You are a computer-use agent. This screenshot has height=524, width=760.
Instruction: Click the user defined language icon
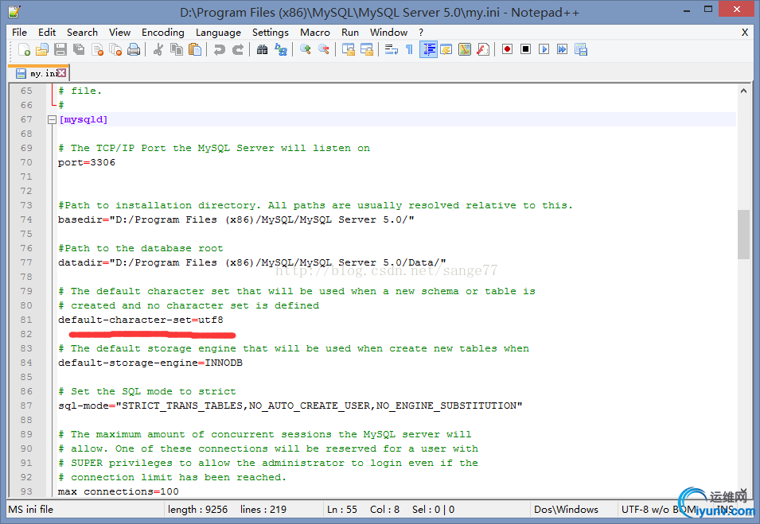point(446,49)
